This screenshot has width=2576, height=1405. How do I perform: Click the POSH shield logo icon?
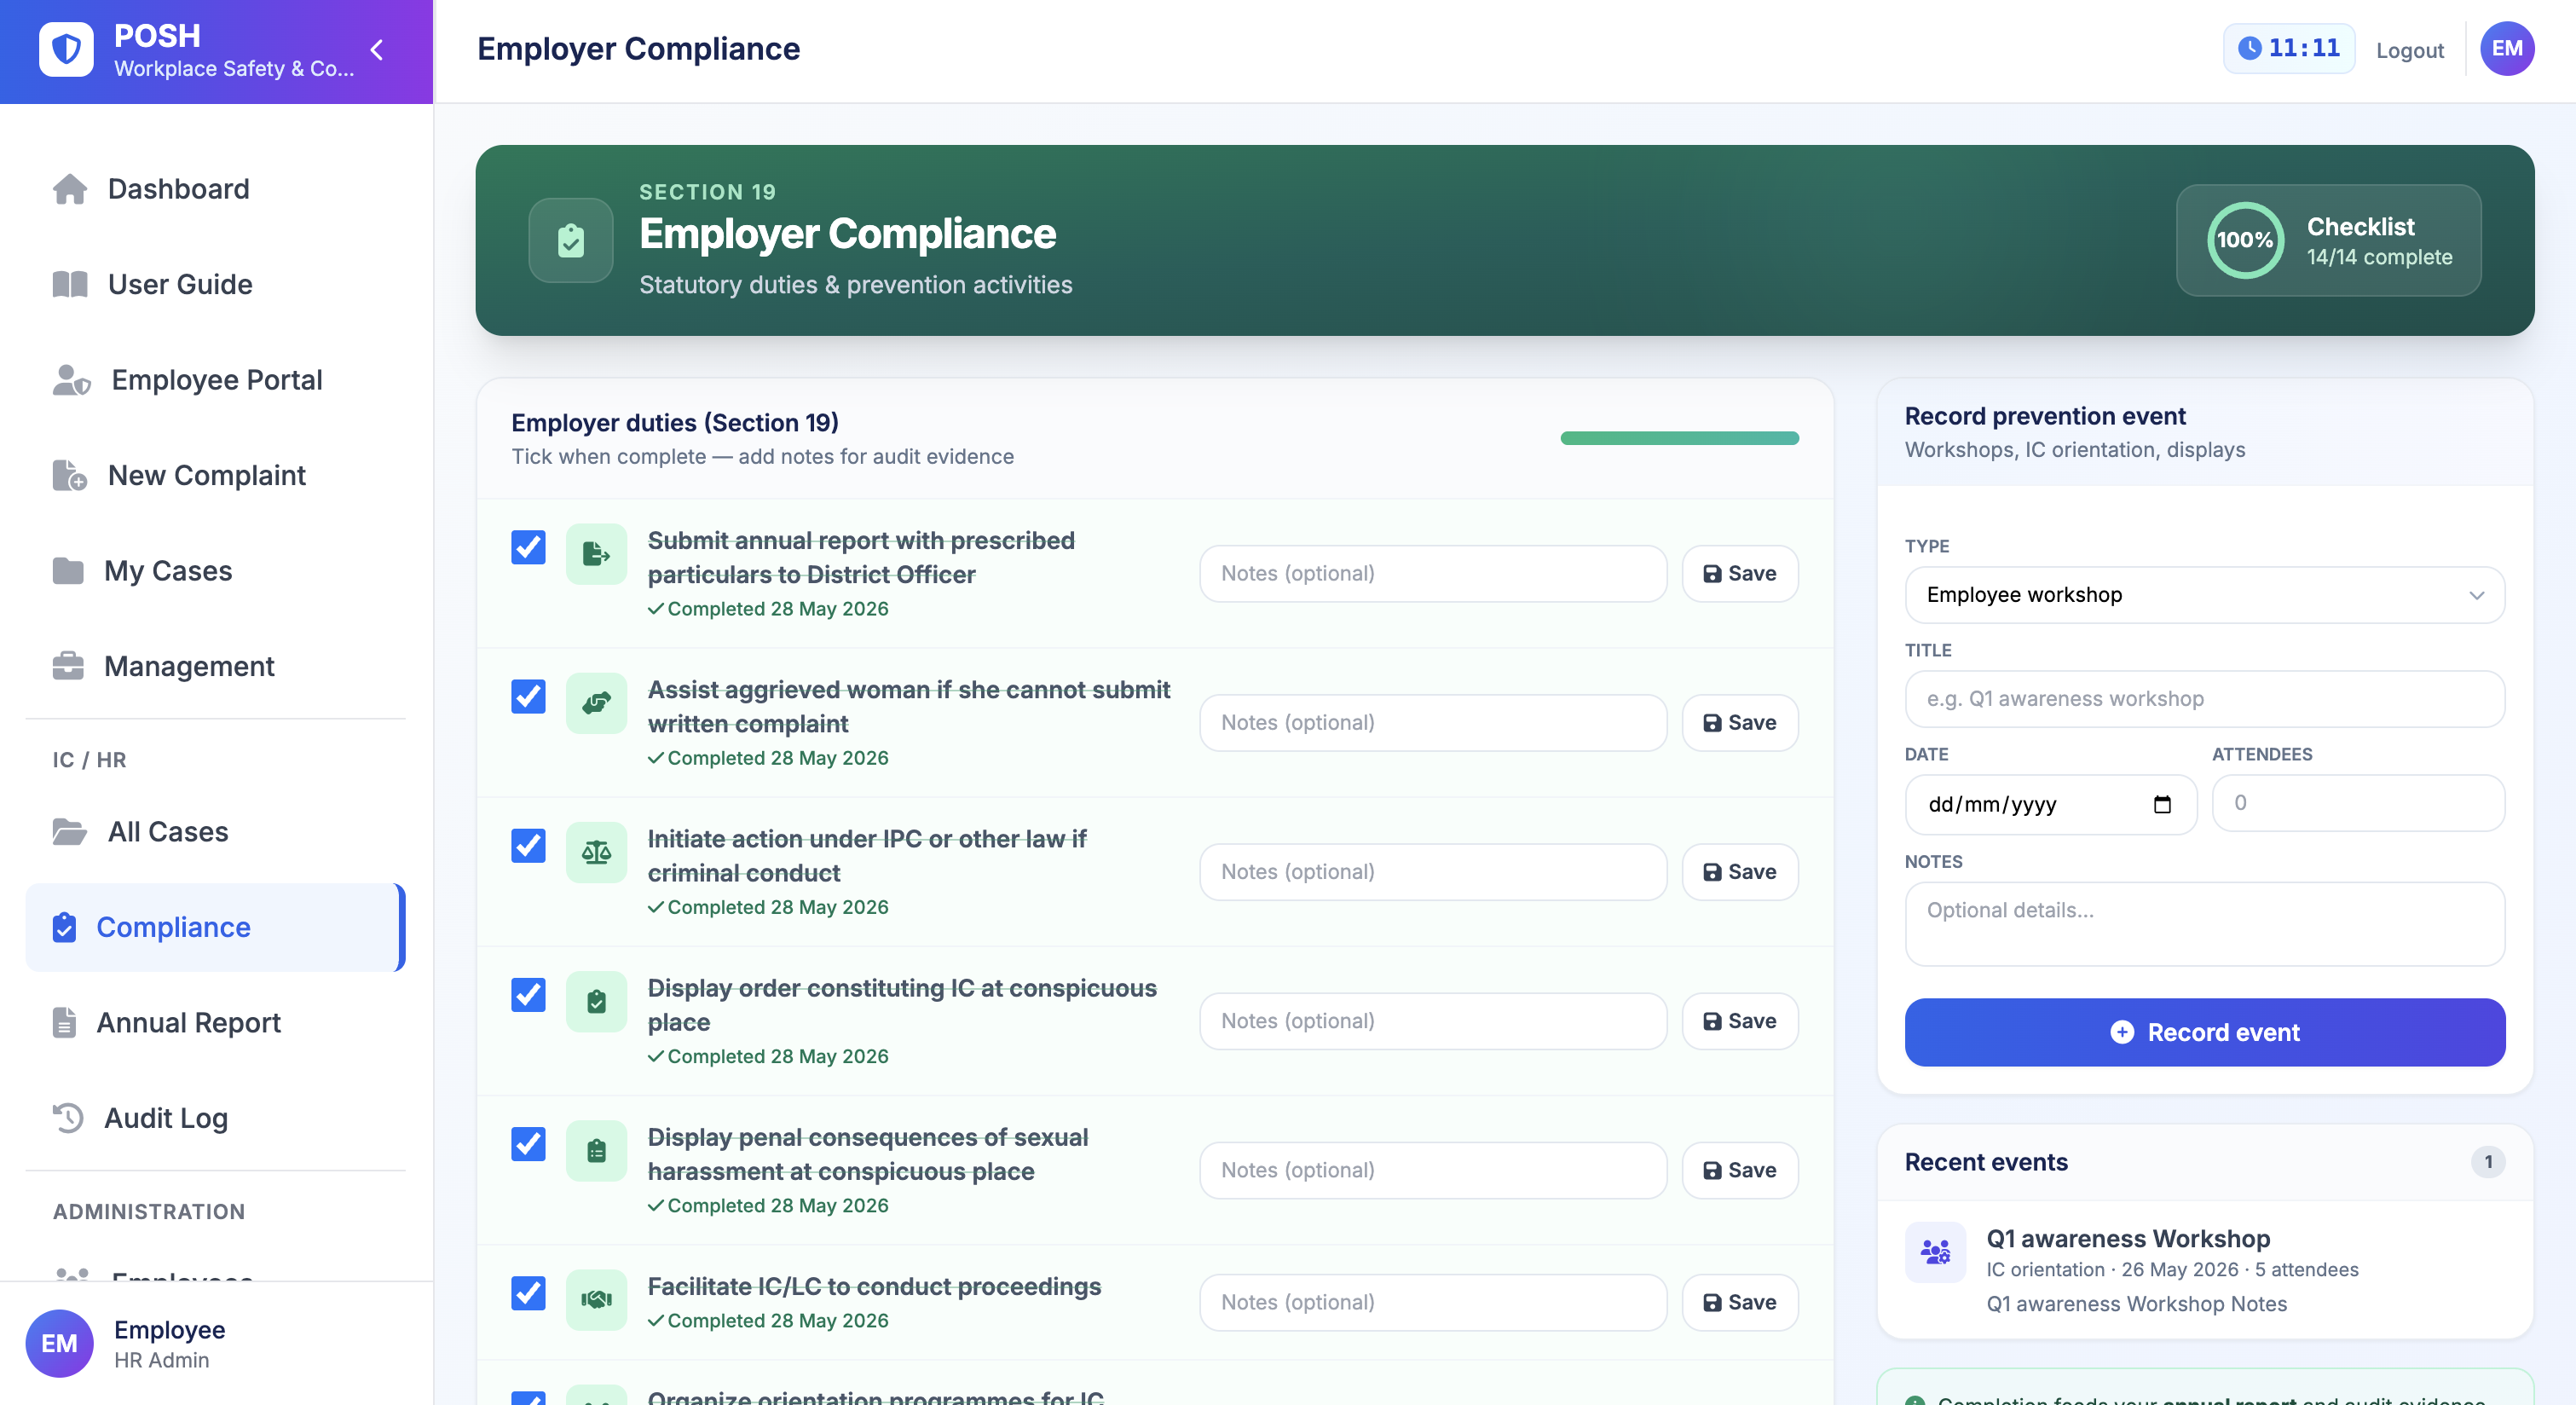(66, 49)
